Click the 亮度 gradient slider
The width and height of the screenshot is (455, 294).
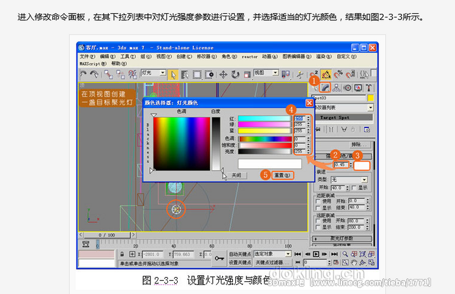pos(265,151)
